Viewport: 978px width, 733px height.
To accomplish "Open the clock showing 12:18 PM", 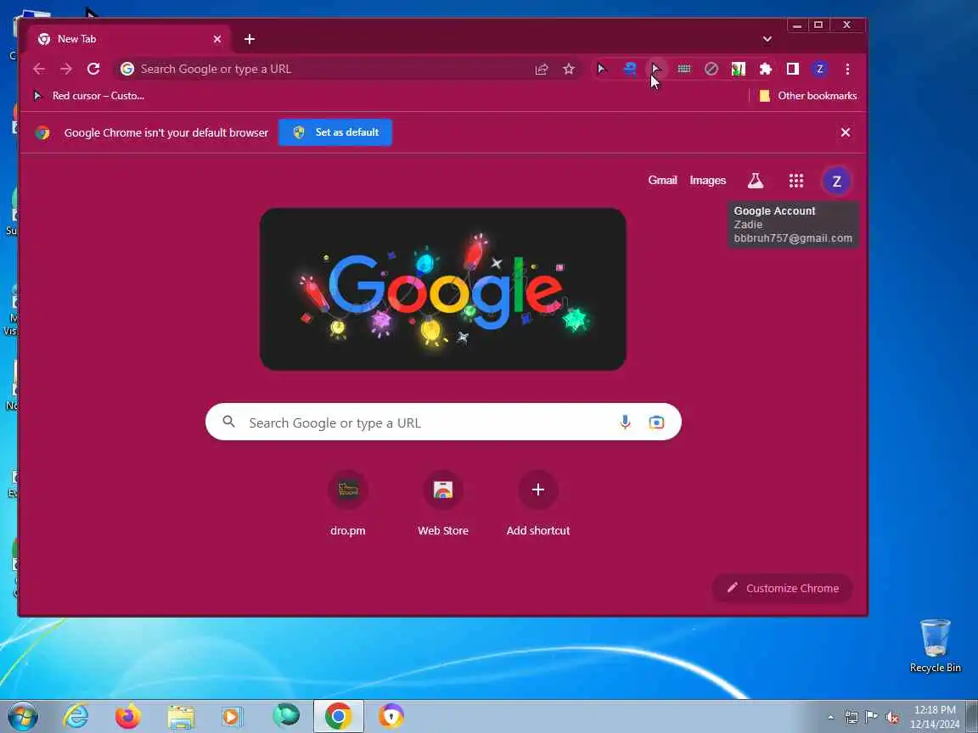I will [x=935, y=717].
